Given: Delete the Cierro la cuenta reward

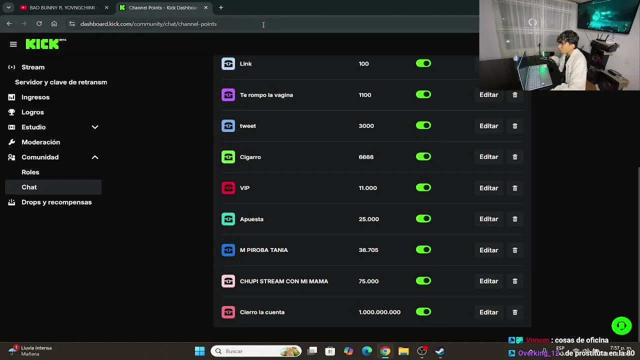Looking at the screenshot, I should pyautogui.click(x=514, y=312).
